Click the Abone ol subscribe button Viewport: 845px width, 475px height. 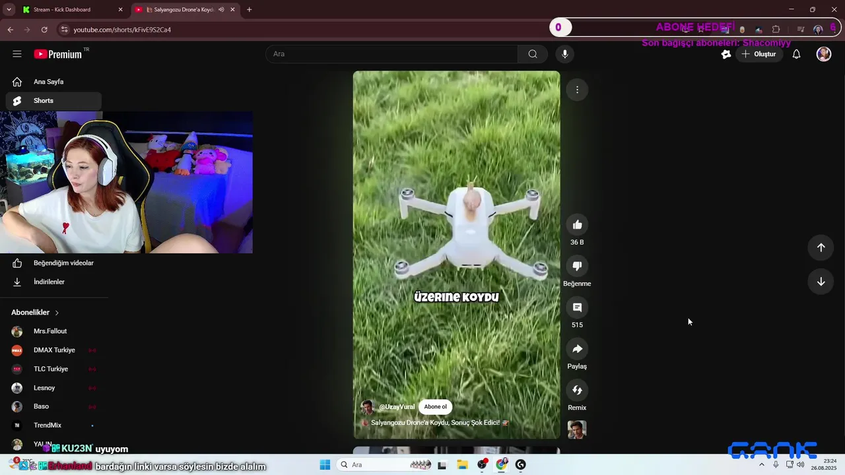coord(435,407)
